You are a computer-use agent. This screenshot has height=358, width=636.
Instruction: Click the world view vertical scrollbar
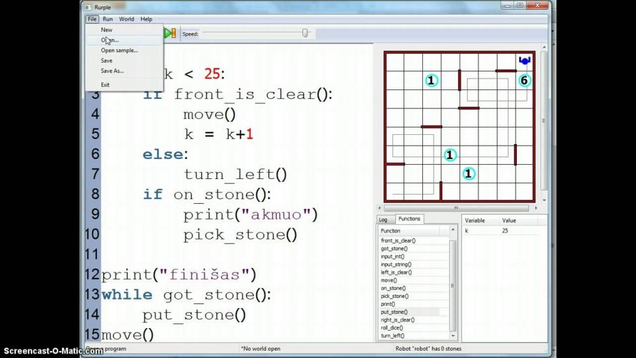click(544, 121)
